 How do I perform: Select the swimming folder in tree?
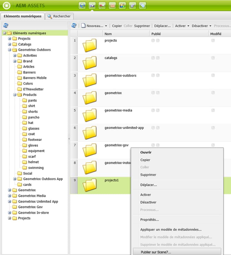(x=36, y=168)
